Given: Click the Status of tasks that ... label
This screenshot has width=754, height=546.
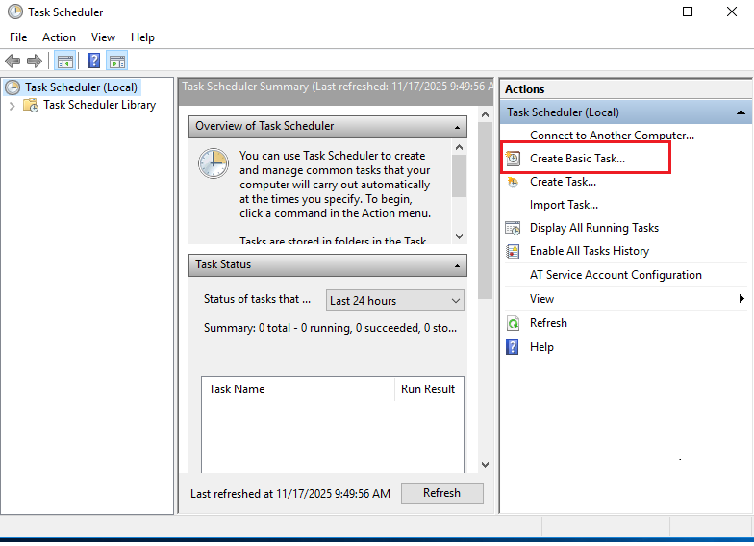Looking at the screenshot, I should click(257, 299).
